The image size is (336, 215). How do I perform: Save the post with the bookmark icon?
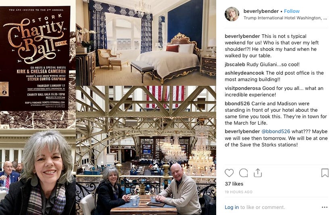pyautogui.click(x=325, y=173)
